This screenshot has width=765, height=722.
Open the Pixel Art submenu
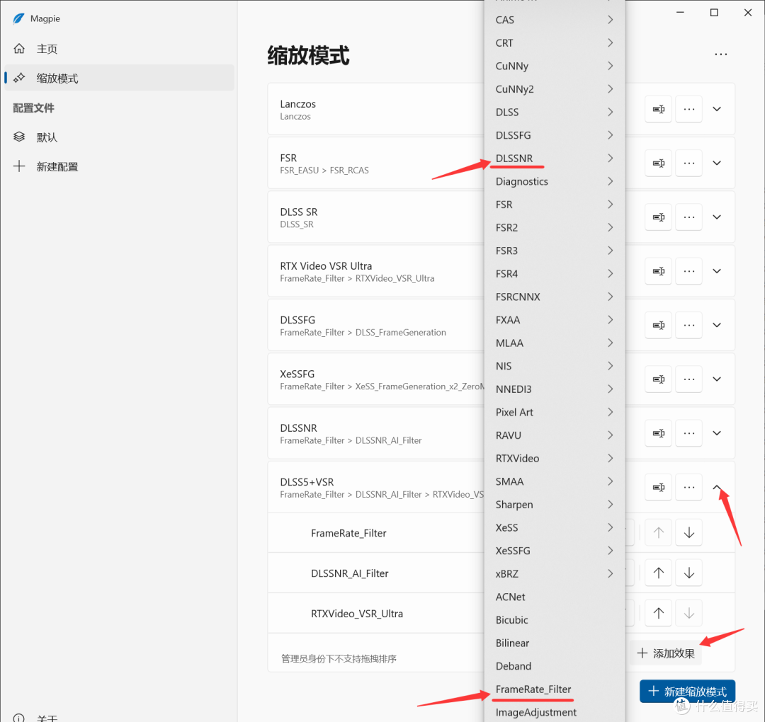coord(555,413)
